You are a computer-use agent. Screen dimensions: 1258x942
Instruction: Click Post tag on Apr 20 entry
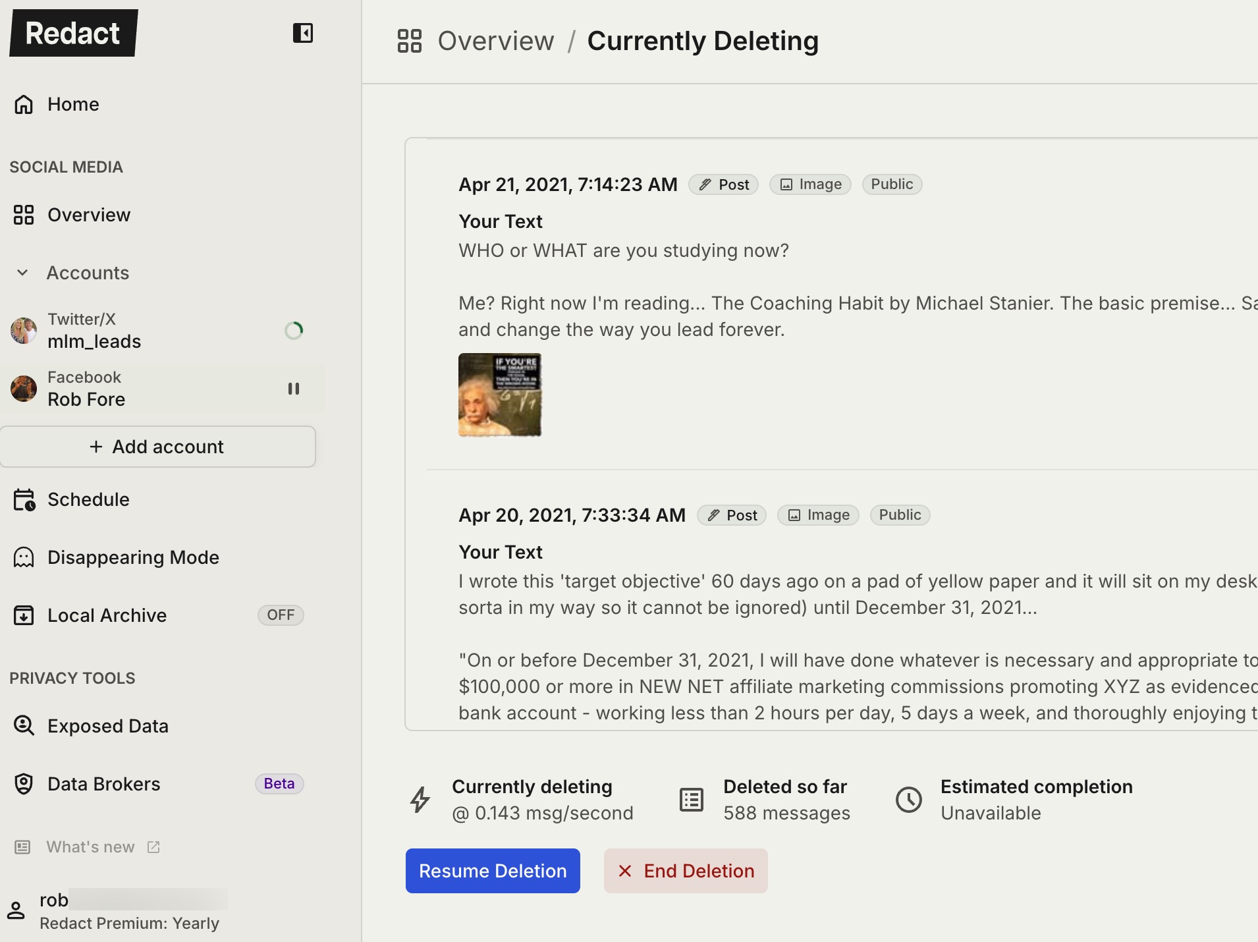pyautogui.click(x=732, y=515)
